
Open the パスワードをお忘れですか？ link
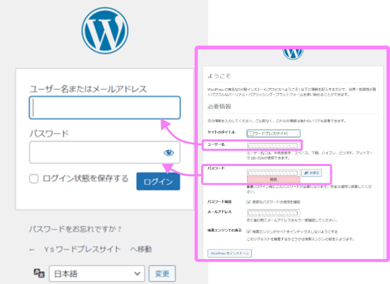click(75, 229)
